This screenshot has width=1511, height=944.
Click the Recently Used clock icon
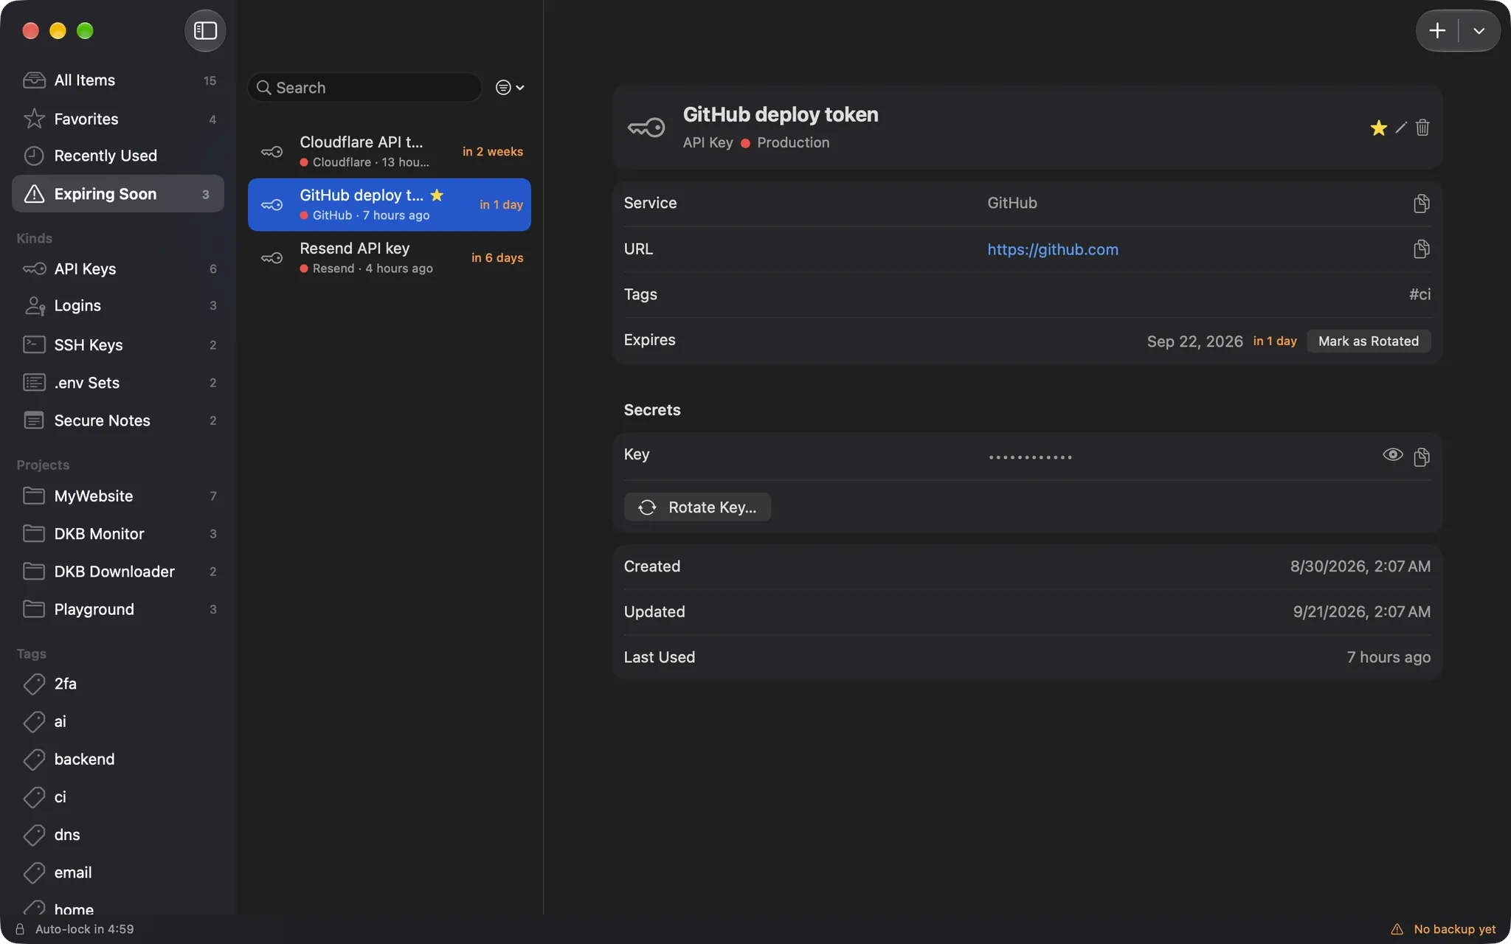click(x=34, y=156)
